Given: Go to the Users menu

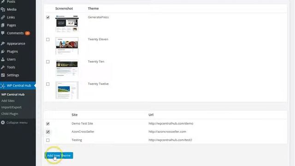Looking at the screenshot, I should [11, 59].
